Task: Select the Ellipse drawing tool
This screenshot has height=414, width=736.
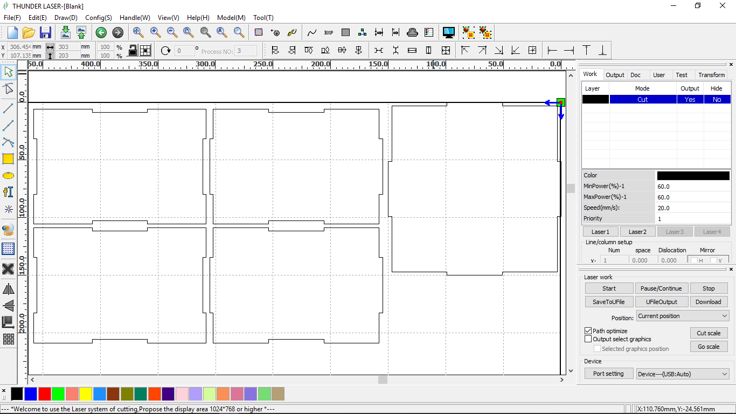Action: 8,176
